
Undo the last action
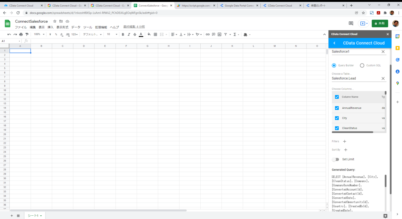9,34
